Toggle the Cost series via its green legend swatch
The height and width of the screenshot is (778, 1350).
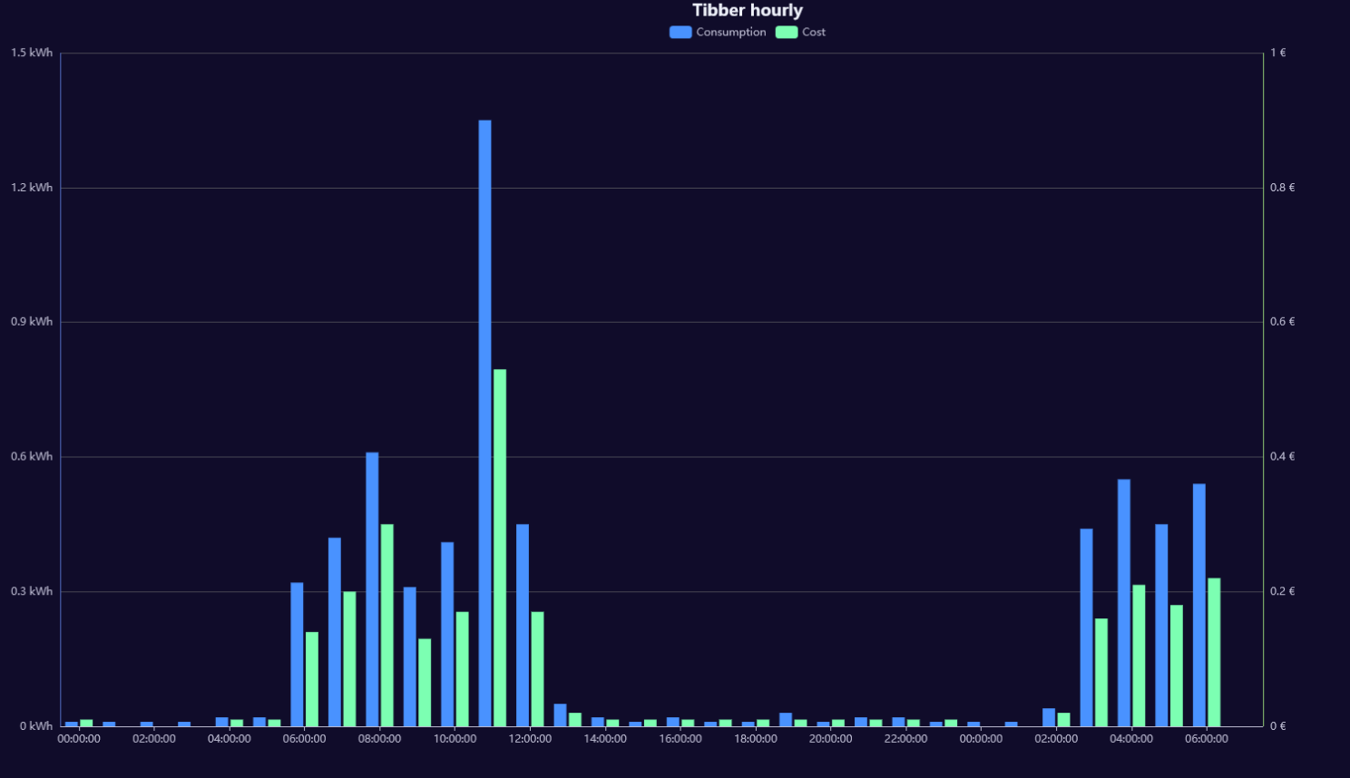pyautogui.click(x=787, y=32)
